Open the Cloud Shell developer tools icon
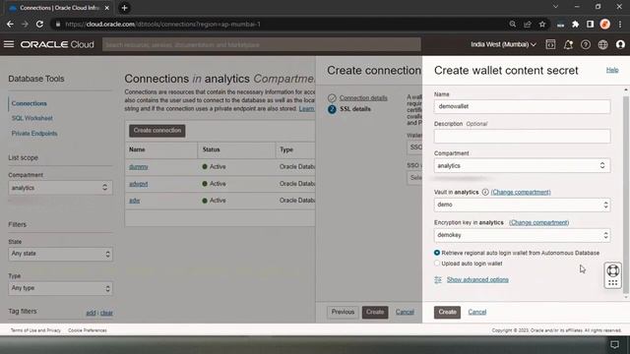The height and width of the screenshot is (354, 630). pyautogui.click(x=550, y=44)
